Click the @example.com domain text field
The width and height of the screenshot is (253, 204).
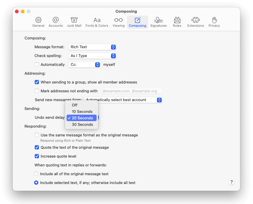pos(132,91)
